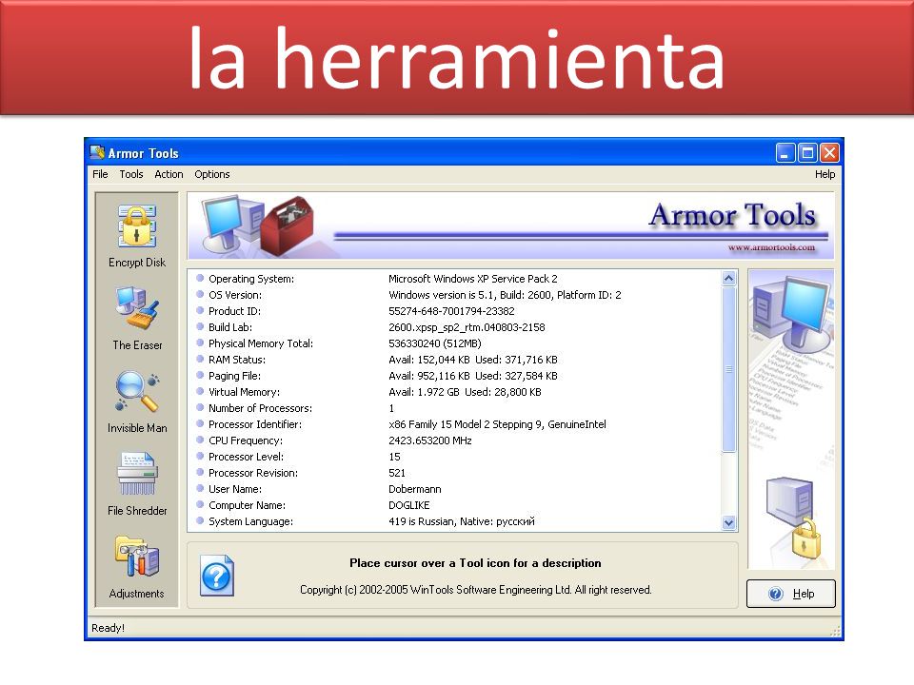Maximize the Armor Tools window
This screenshot has height=685, width=914.
click(x=807, y=152)
